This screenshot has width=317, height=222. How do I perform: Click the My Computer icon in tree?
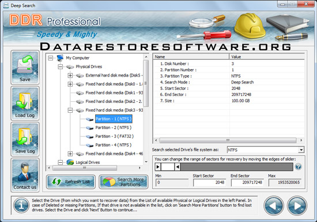pos(61,58)
